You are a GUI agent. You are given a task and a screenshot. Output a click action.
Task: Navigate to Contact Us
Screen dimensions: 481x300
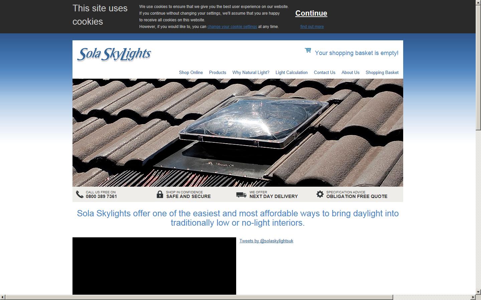click(324, 72)
